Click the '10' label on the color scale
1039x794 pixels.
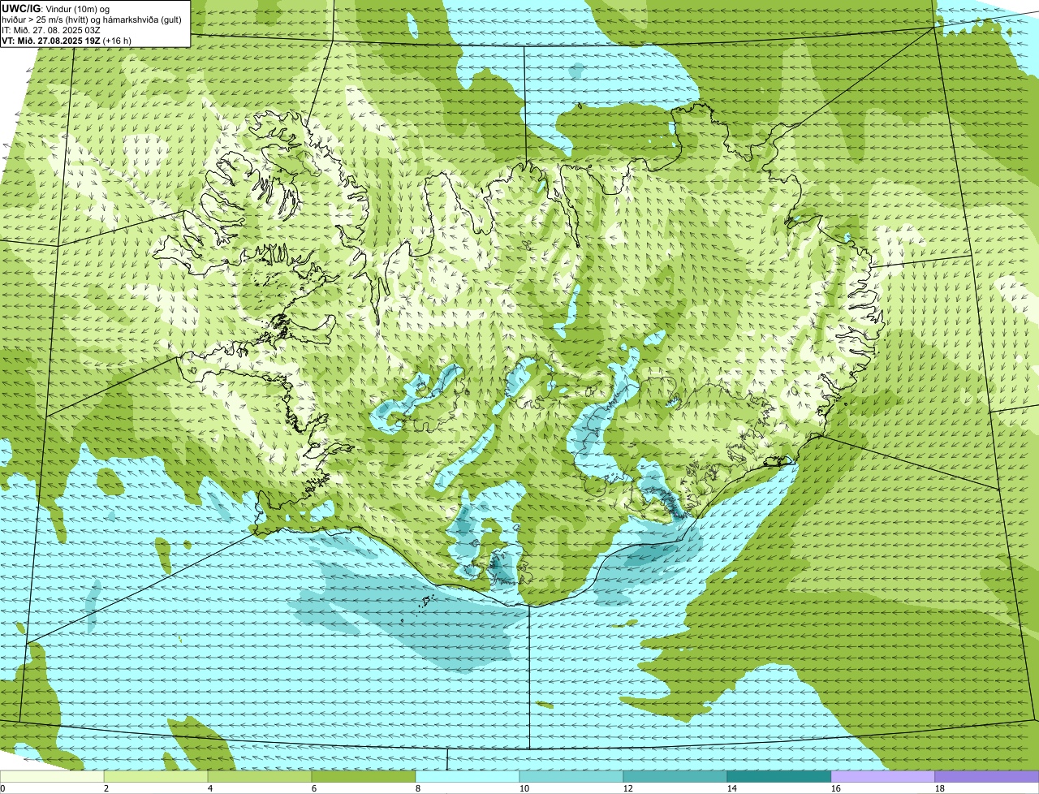524,788
